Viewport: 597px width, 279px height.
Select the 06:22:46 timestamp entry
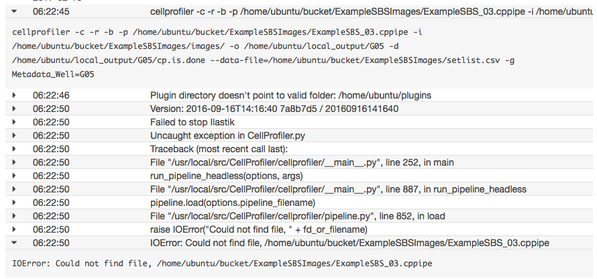pos(51,95)
